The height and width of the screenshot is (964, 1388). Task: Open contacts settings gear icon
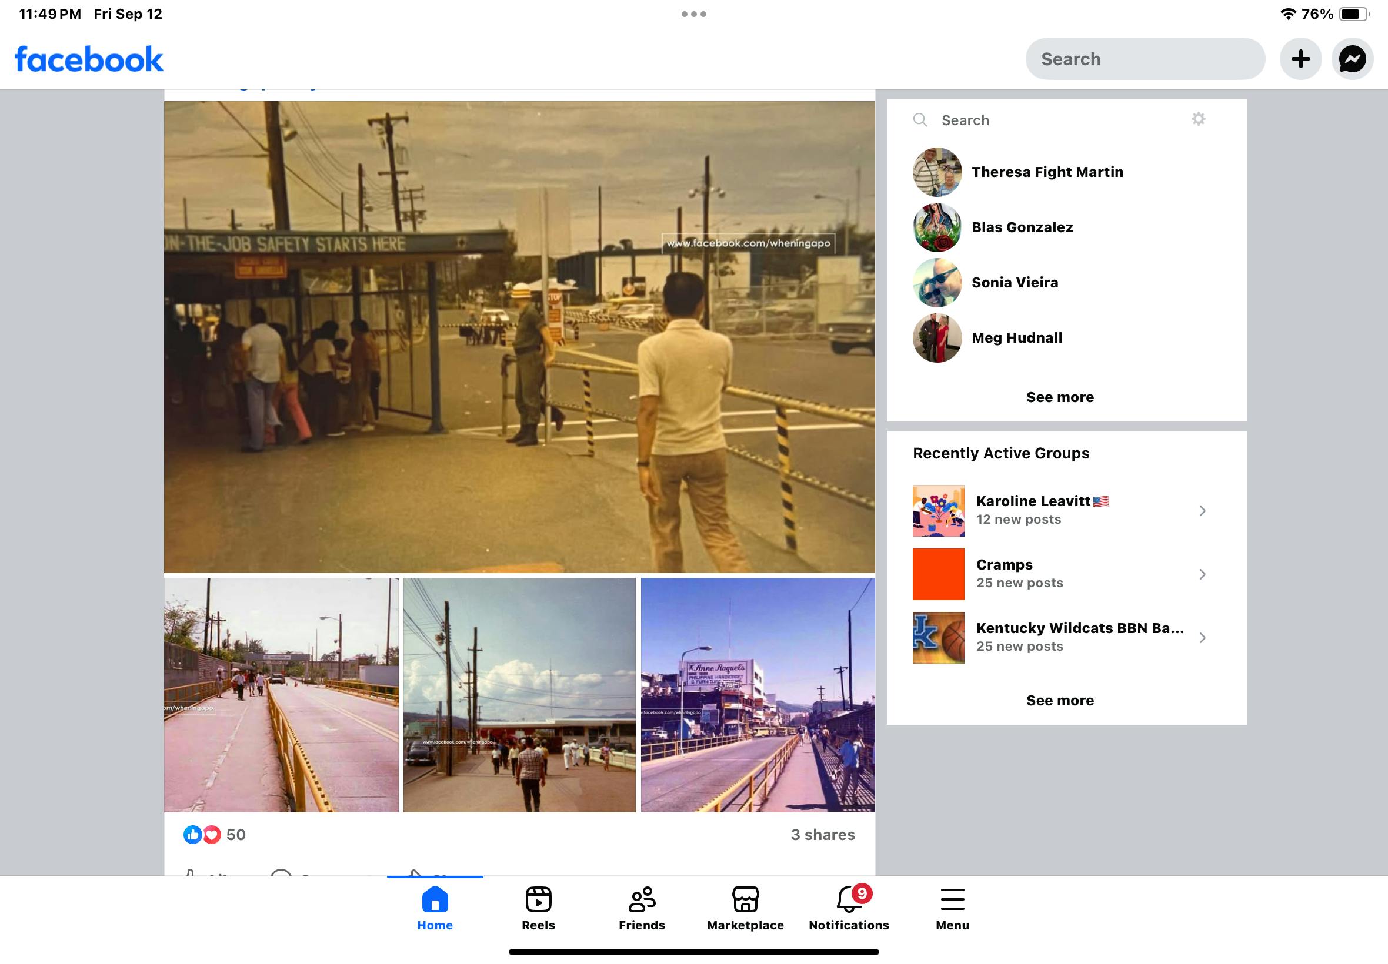1197,119
